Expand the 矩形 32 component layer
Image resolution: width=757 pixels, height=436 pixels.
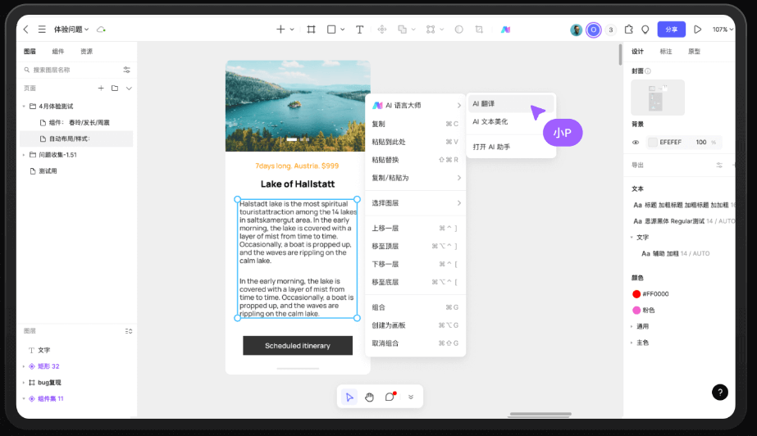(24, 366)
